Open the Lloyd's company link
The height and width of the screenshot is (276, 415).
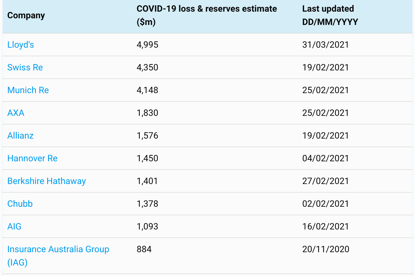(21, 45)
